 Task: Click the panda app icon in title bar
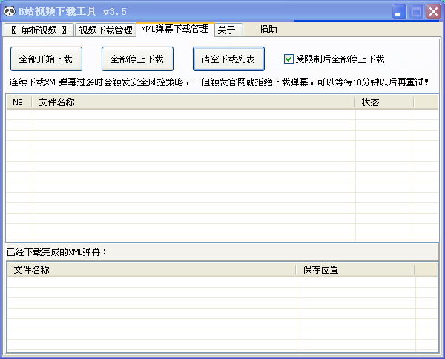coord(10,11)
